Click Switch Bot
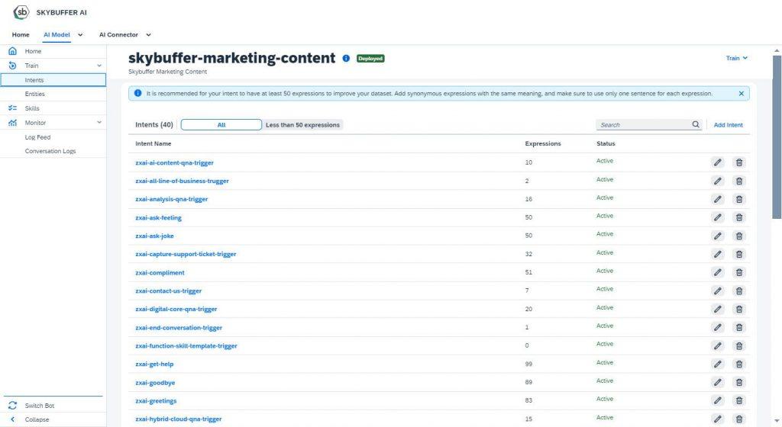The height and width of the screenshot is (427, 782). tap(53, 406)
